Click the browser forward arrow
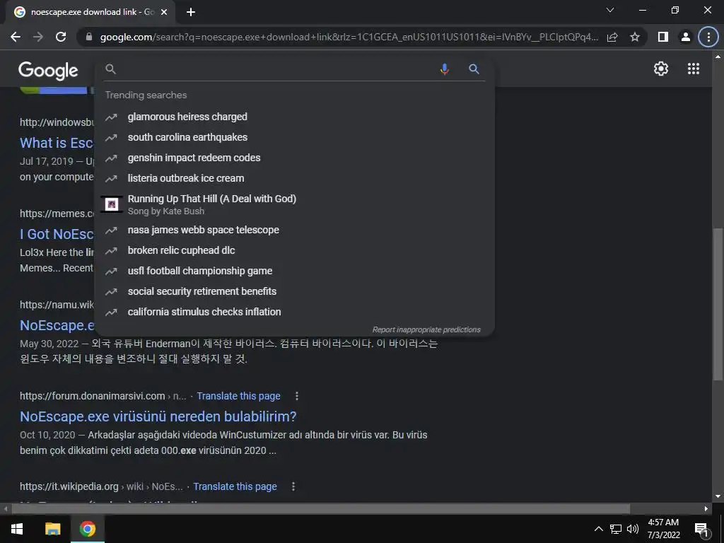This screenshot has height=543, width=724. (38, 37)
